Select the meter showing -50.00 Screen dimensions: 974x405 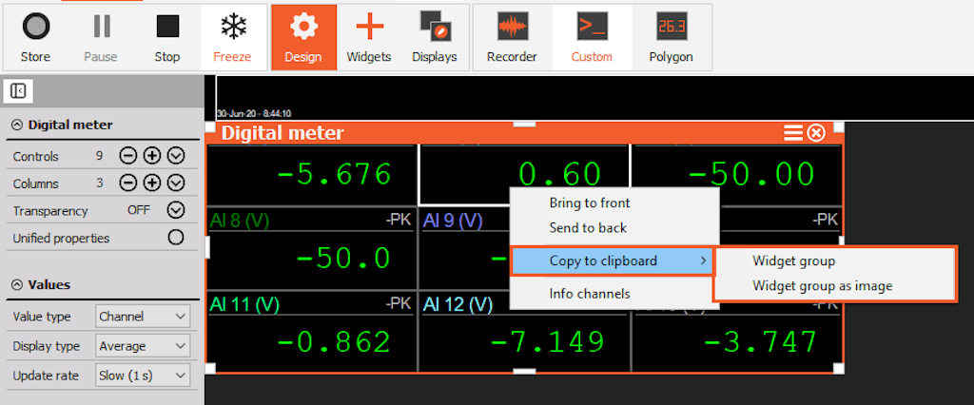click(x=737, y=175)
